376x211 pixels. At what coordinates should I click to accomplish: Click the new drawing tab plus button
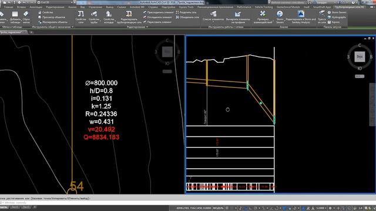(x=31, y=32)
